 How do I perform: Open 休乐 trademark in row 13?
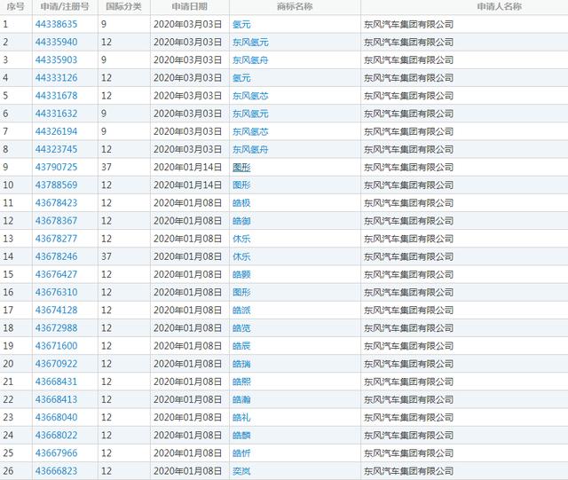click(241, 239)
